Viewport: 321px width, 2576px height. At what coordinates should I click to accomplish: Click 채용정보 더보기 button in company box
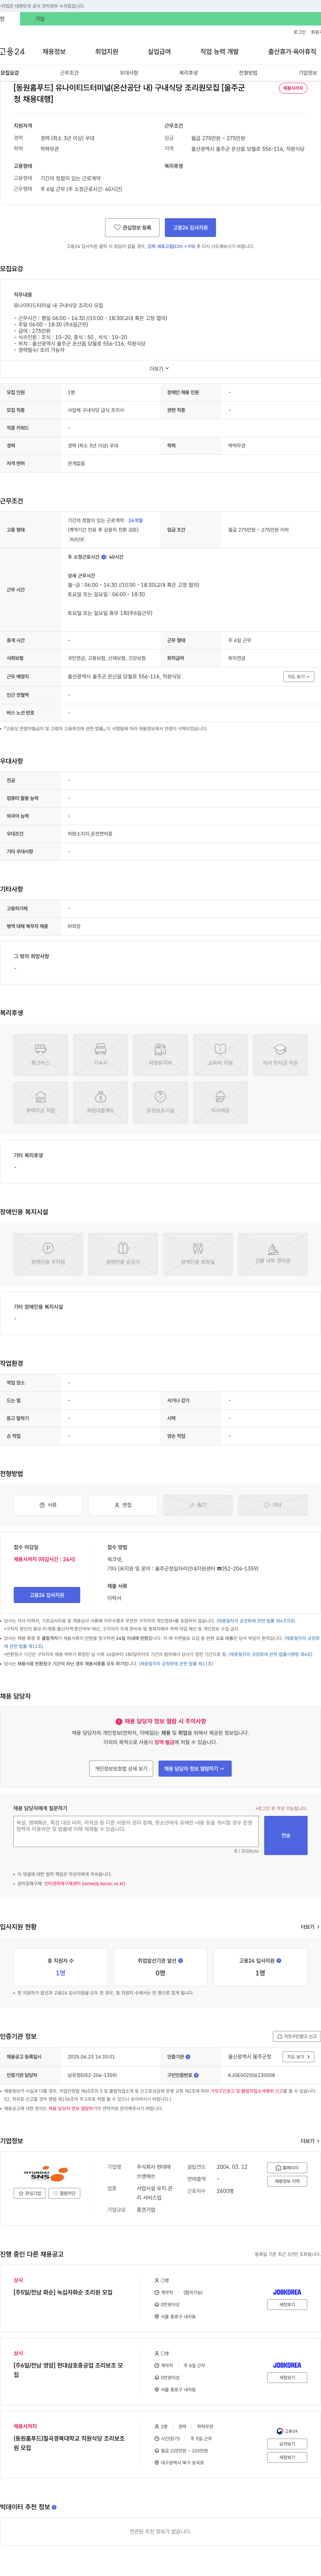coord(287,2181)
